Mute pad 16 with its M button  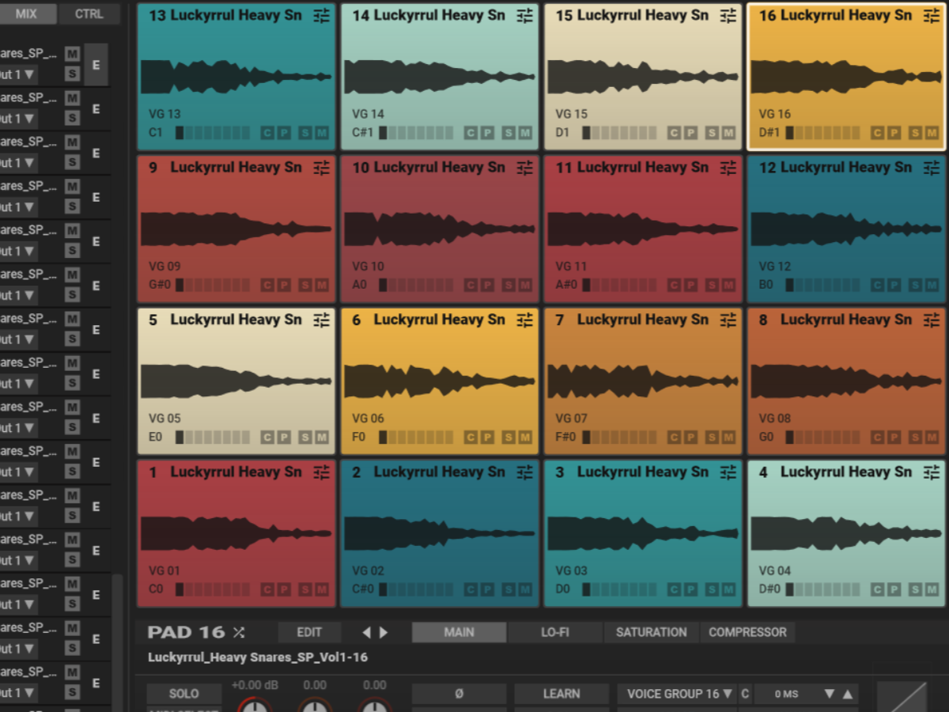click(932, 133)
